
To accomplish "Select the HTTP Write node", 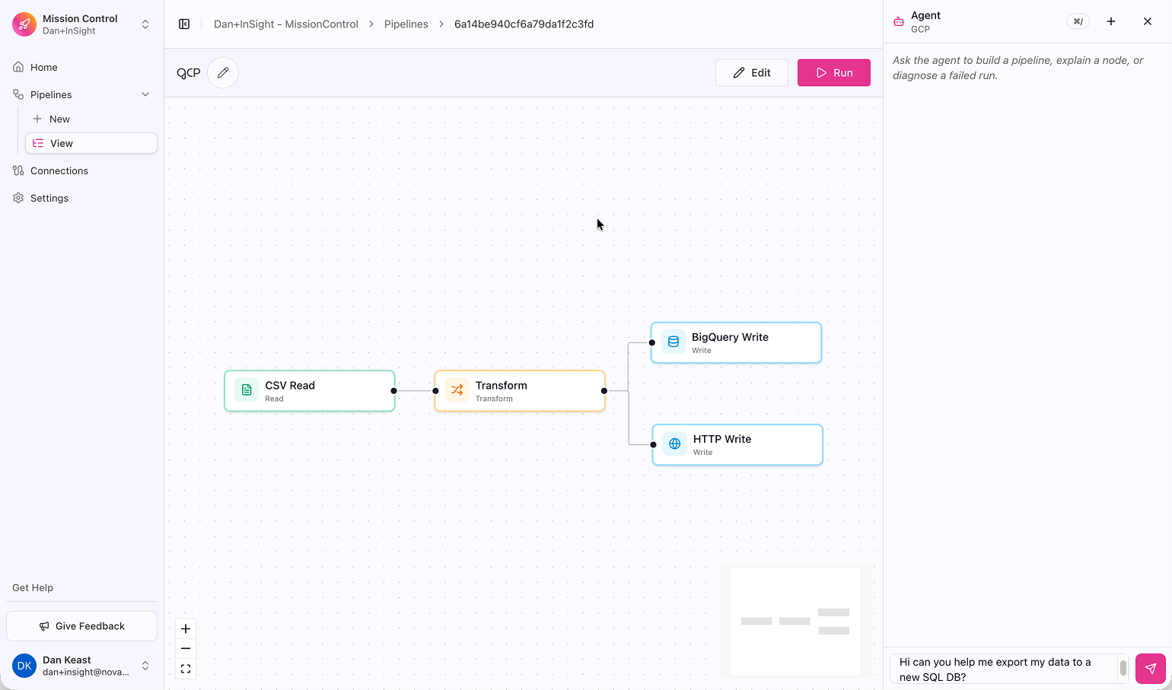I will [737, 444].
